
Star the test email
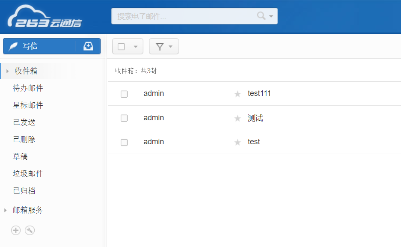(x=238, y=142)
